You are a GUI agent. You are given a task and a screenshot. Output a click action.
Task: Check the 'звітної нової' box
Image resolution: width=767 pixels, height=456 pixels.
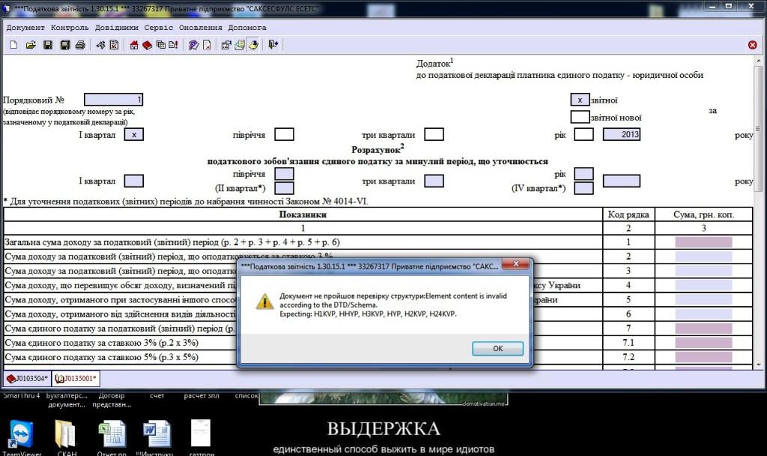579,117
